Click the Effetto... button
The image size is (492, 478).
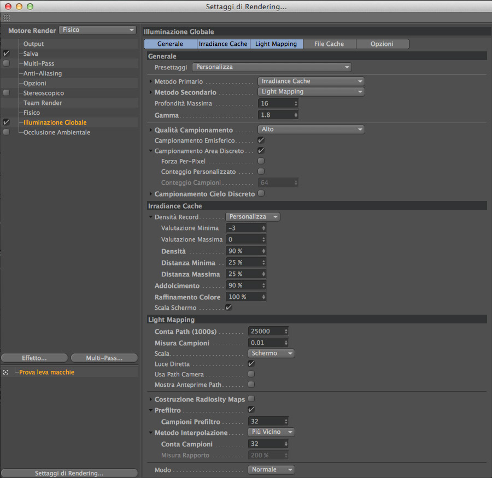(34, 358)
